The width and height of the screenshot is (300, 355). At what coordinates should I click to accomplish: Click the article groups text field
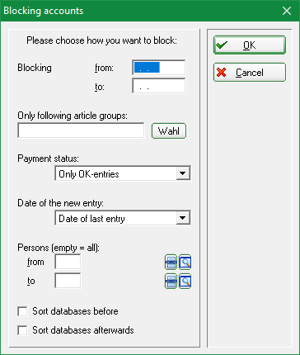(81, 130)
